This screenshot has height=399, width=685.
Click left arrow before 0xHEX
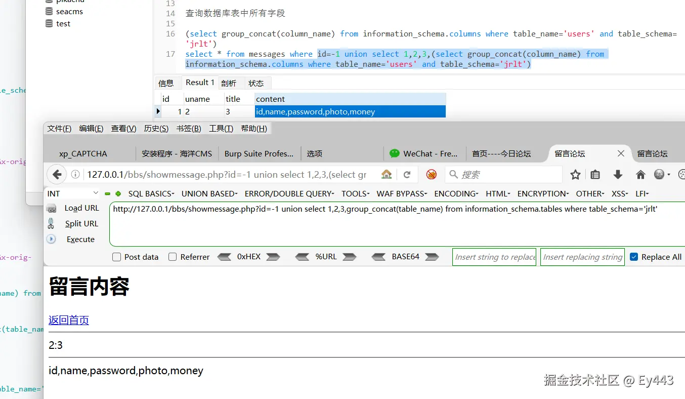224,257
